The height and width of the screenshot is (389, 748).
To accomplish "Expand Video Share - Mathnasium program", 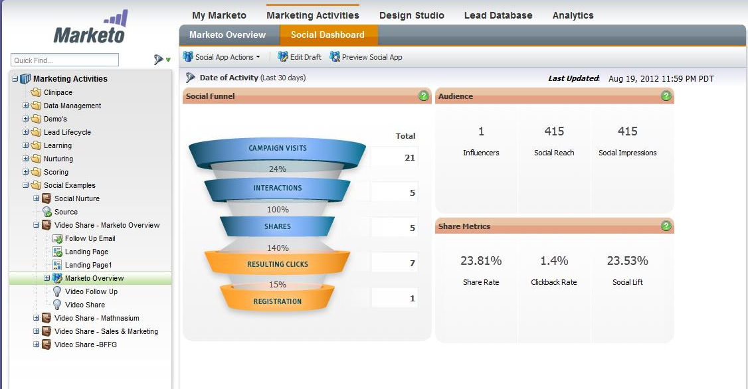I will [x=37, y=318].
